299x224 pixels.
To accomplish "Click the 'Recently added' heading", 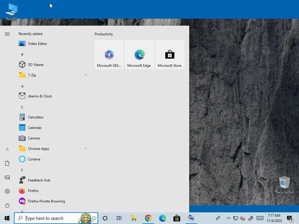I will tap(30, 34).
